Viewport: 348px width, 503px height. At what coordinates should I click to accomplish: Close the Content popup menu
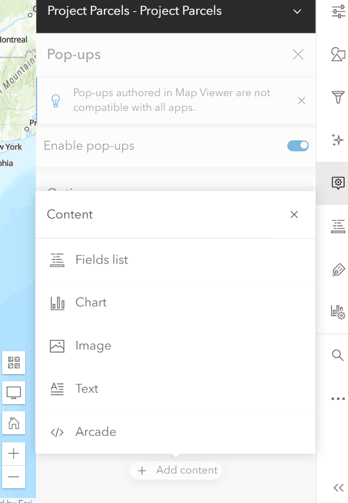coord(294,215)
